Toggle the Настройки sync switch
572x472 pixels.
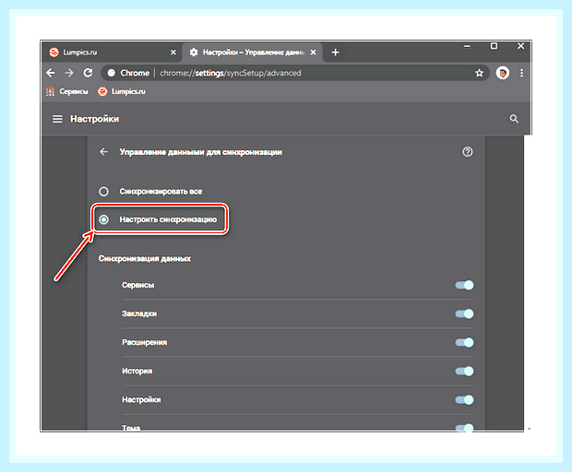click(x=464, y=400)
